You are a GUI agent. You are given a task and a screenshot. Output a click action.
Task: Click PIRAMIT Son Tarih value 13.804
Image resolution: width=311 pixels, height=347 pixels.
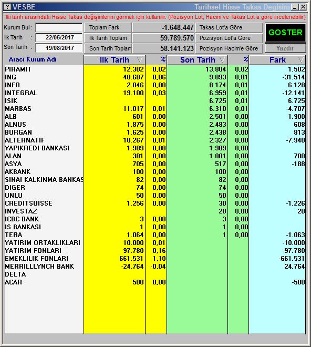pyautogui.click(x=216, y=69)
